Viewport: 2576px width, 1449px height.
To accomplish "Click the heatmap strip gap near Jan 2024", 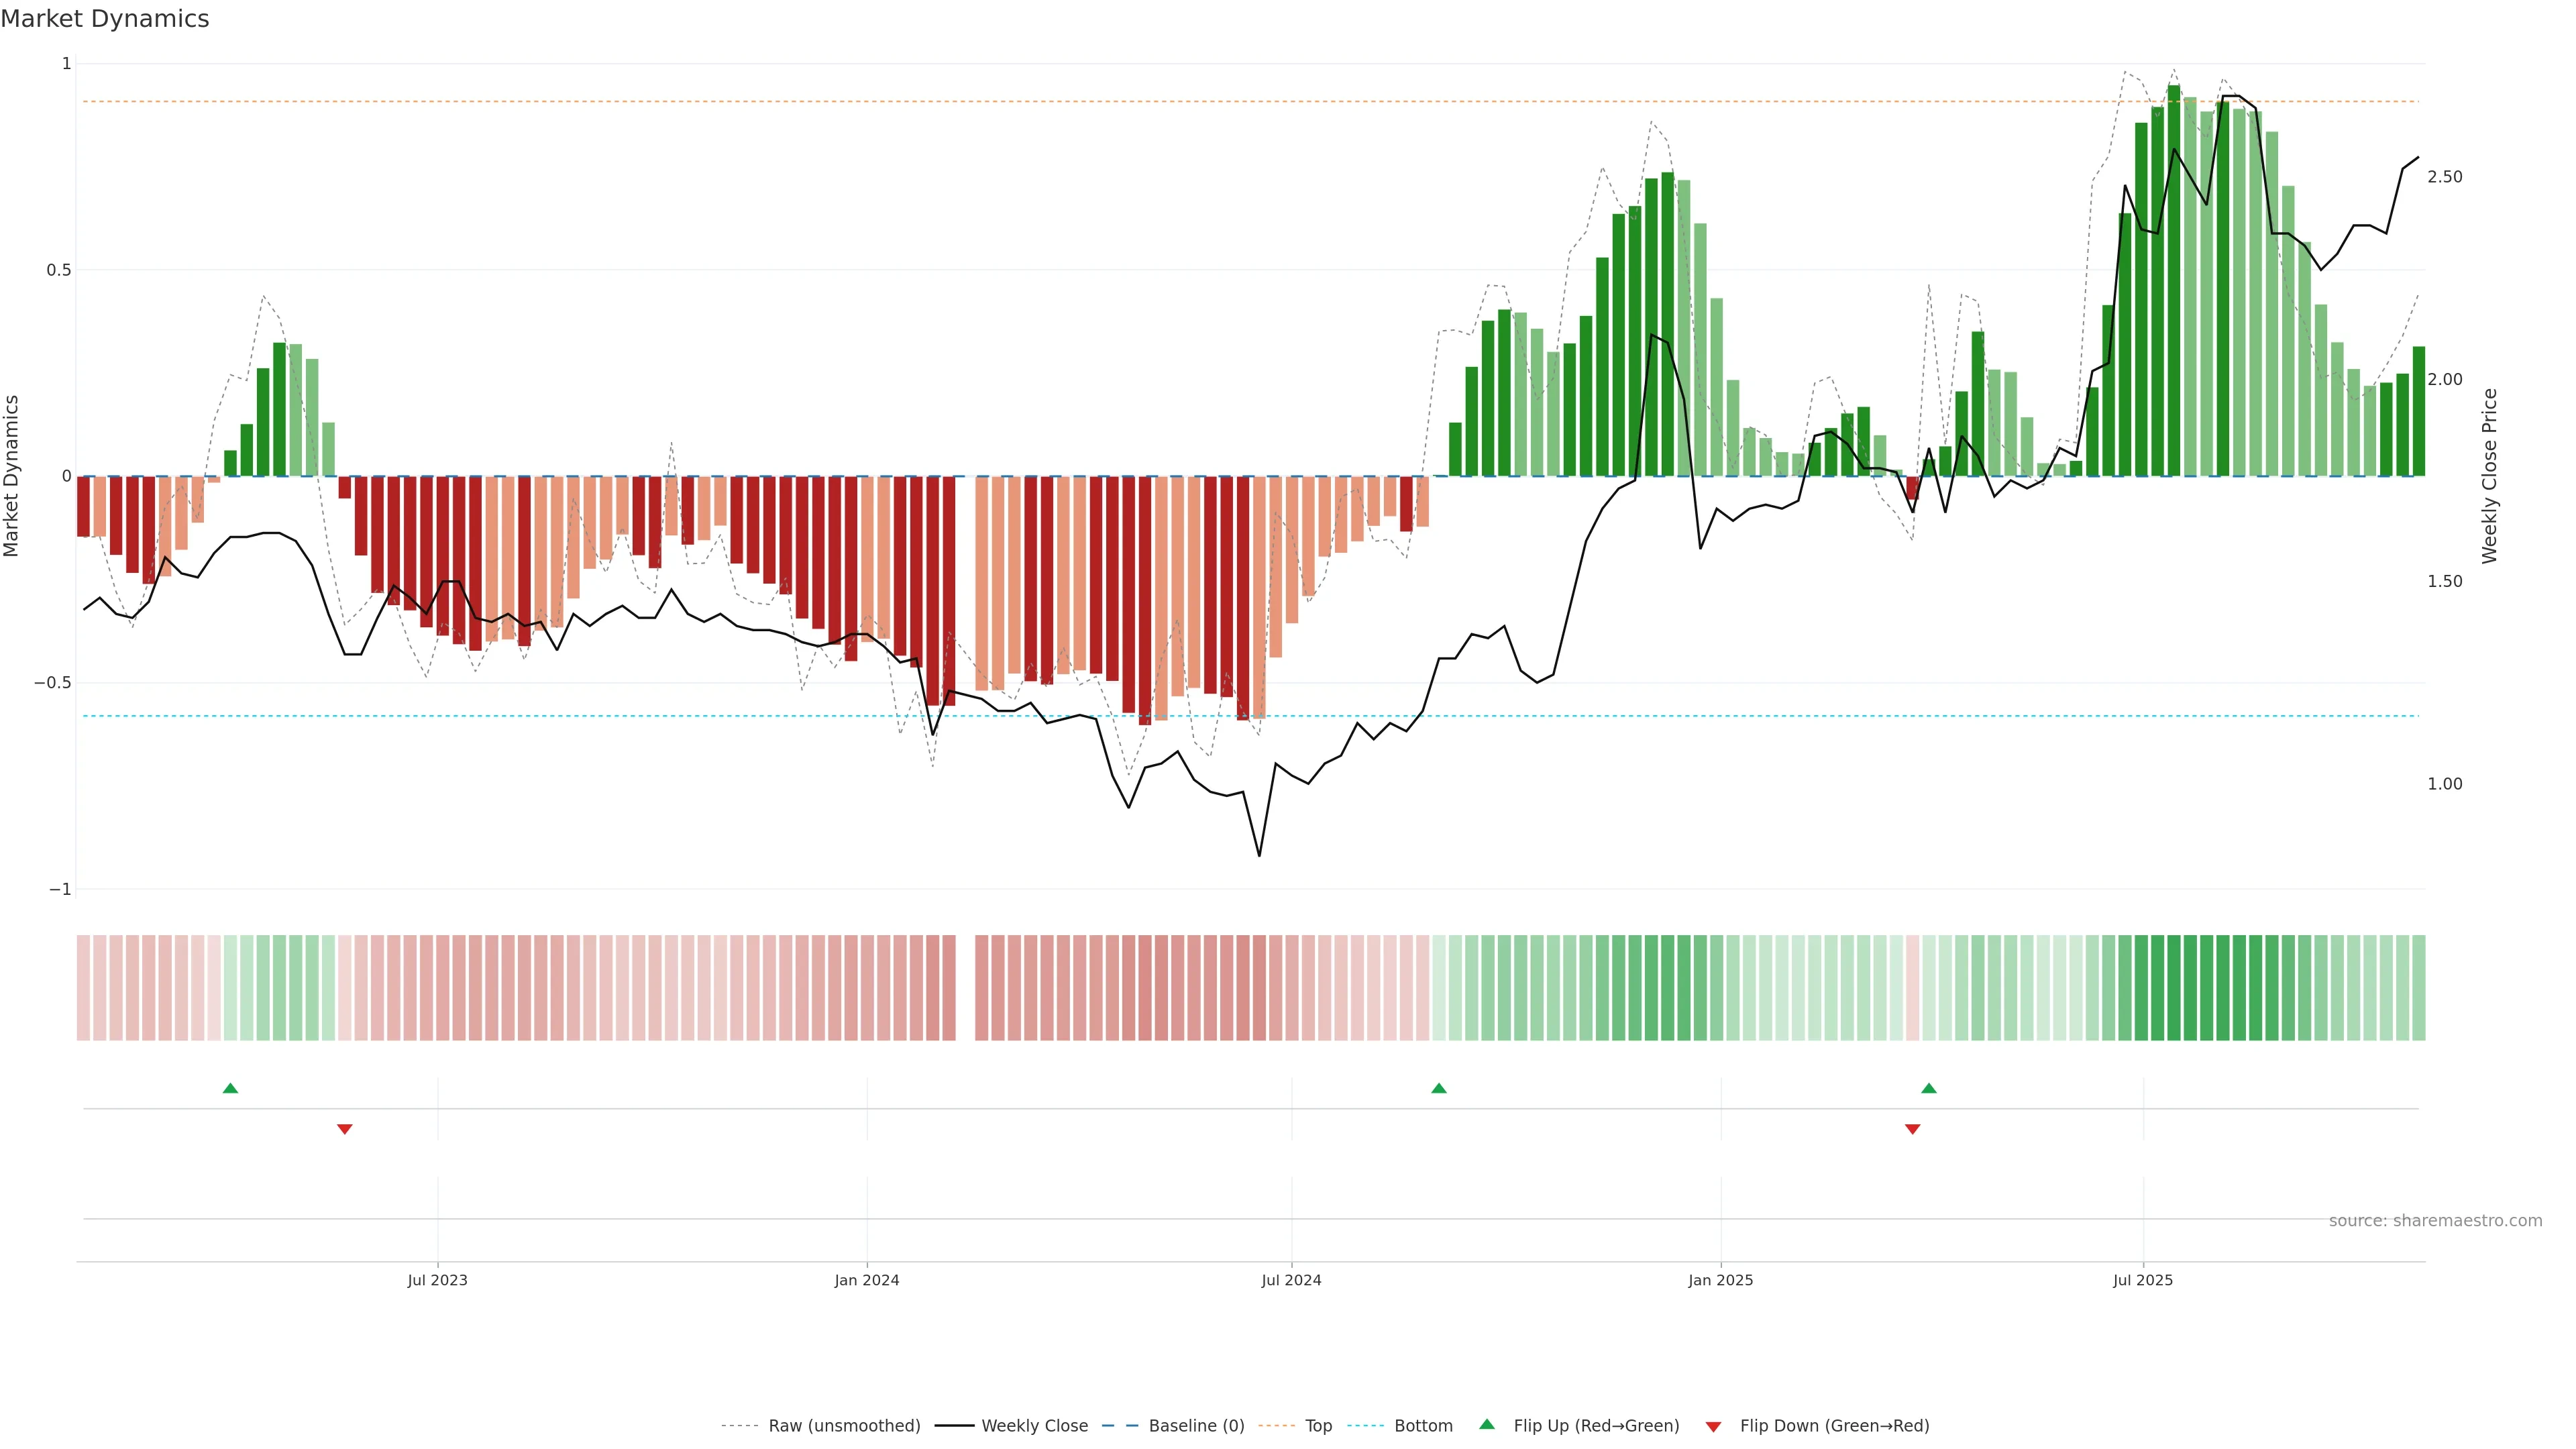I will point(965,987).
